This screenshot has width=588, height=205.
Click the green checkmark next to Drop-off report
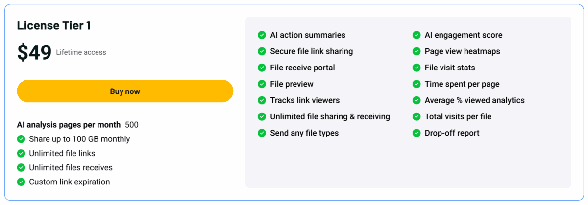click(x=416, y=133)
